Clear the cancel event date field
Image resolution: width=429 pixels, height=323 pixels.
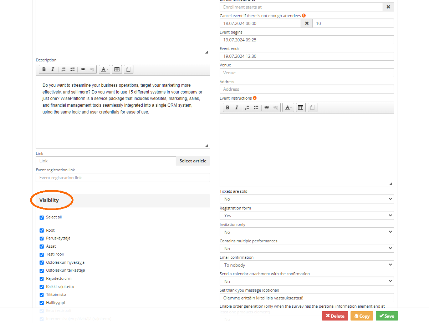pyautogui.click(x=307, y=23)
